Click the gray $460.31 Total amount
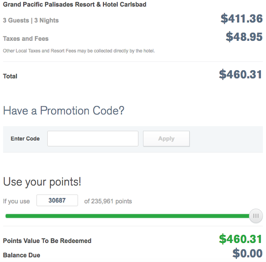Image resolution: width=266 pixels, height=262 pixels. 241,75
